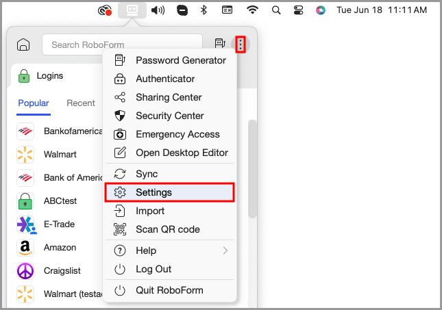The width and height of the screenshot is (442, 310).
Task: Click the Amazon logo icon
Action: (x=25, y=248)
